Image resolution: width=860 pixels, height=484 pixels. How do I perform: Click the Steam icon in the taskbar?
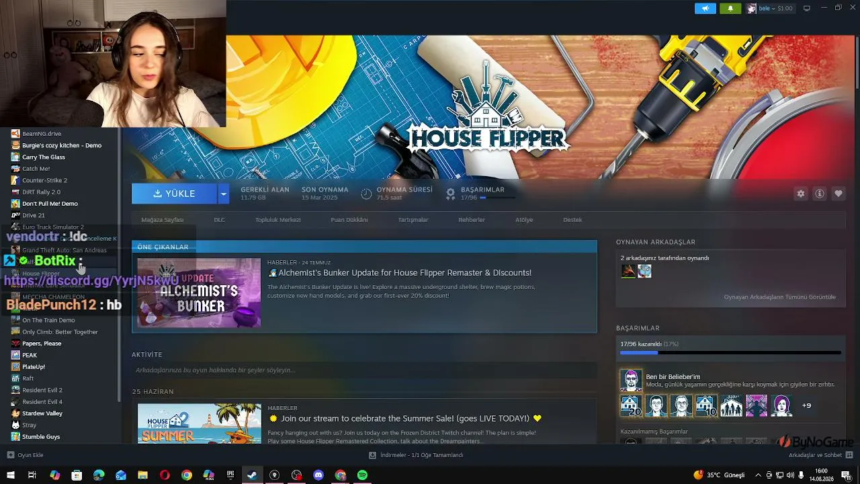pos(252,475)
